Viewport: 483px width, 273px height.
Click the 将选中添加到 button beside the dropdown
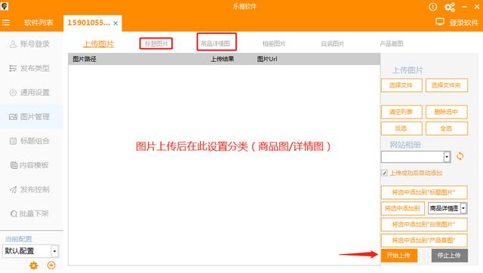pyautogui.click(x=403, y=208)
